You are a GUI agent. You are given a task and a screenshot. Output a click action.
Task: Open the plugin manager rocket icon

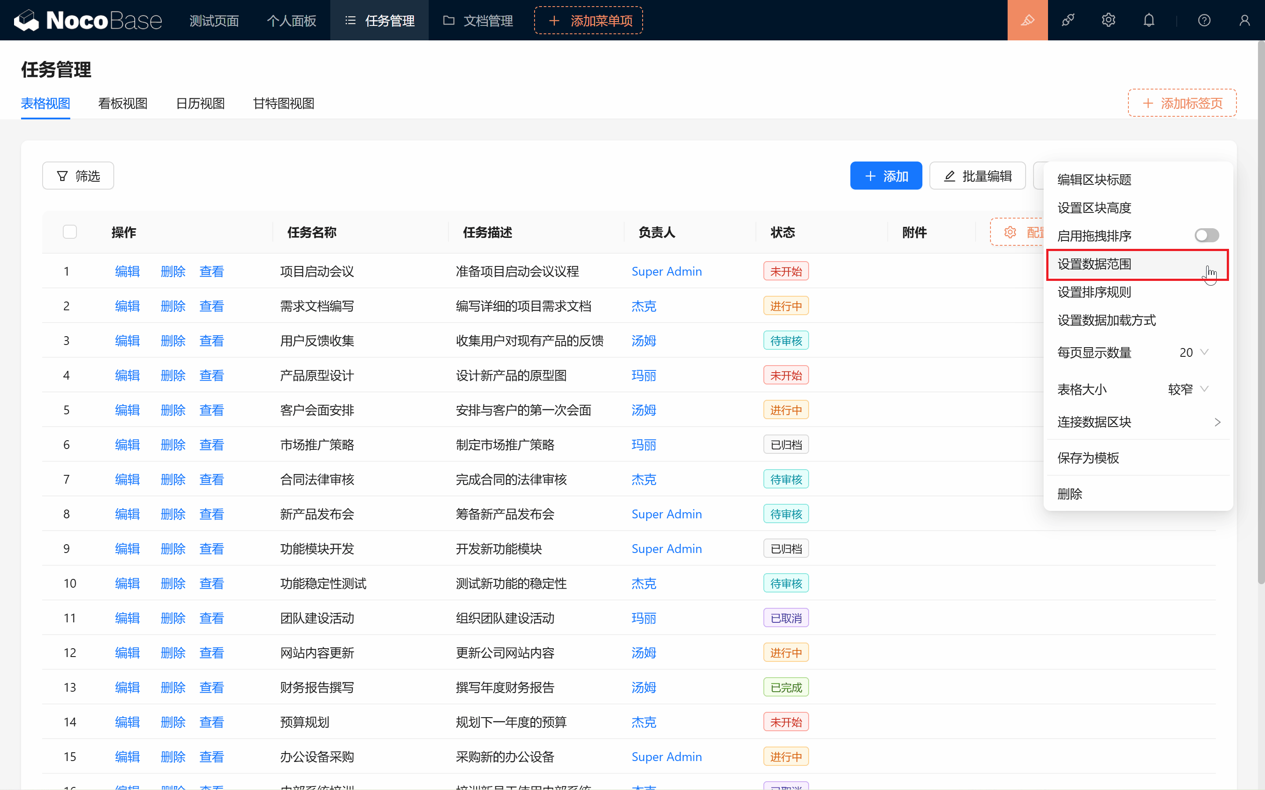tap(1068, 20)
